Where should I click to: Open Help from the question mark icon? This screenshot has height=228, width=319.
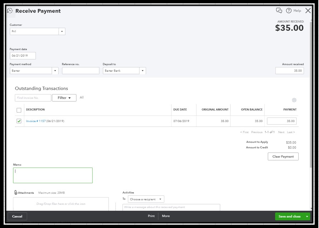tap(289, 11)
